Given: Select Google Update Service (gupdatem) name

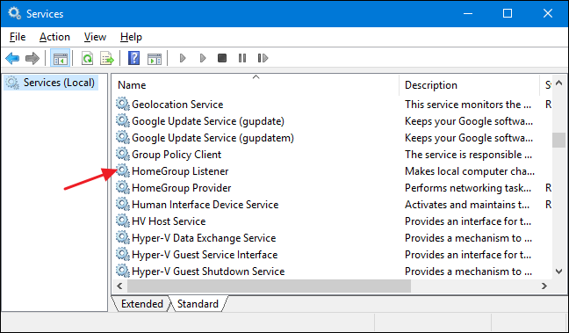Looking at the screenshot, I should tap(212, 138).
